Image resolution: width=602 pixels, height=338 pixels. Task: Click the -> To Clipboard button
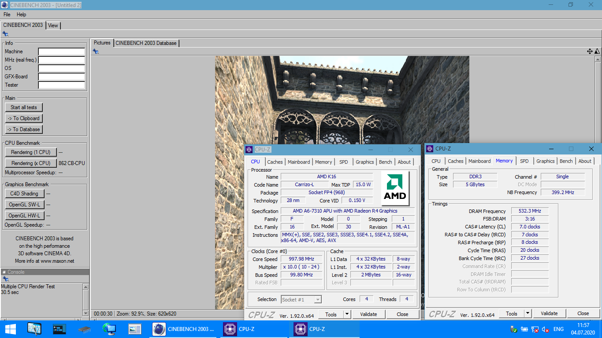point(24,118)
